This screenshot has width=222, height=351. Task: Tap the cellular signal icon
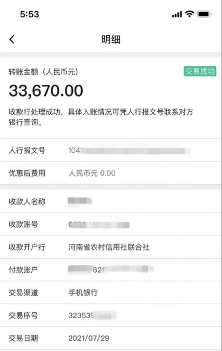tap(177, 15)
